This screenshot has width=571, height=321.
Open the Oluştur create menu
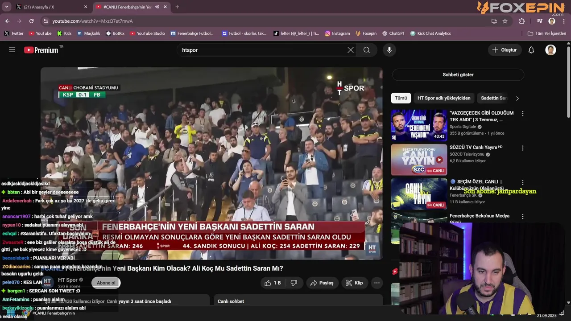[x=505, y=50]
